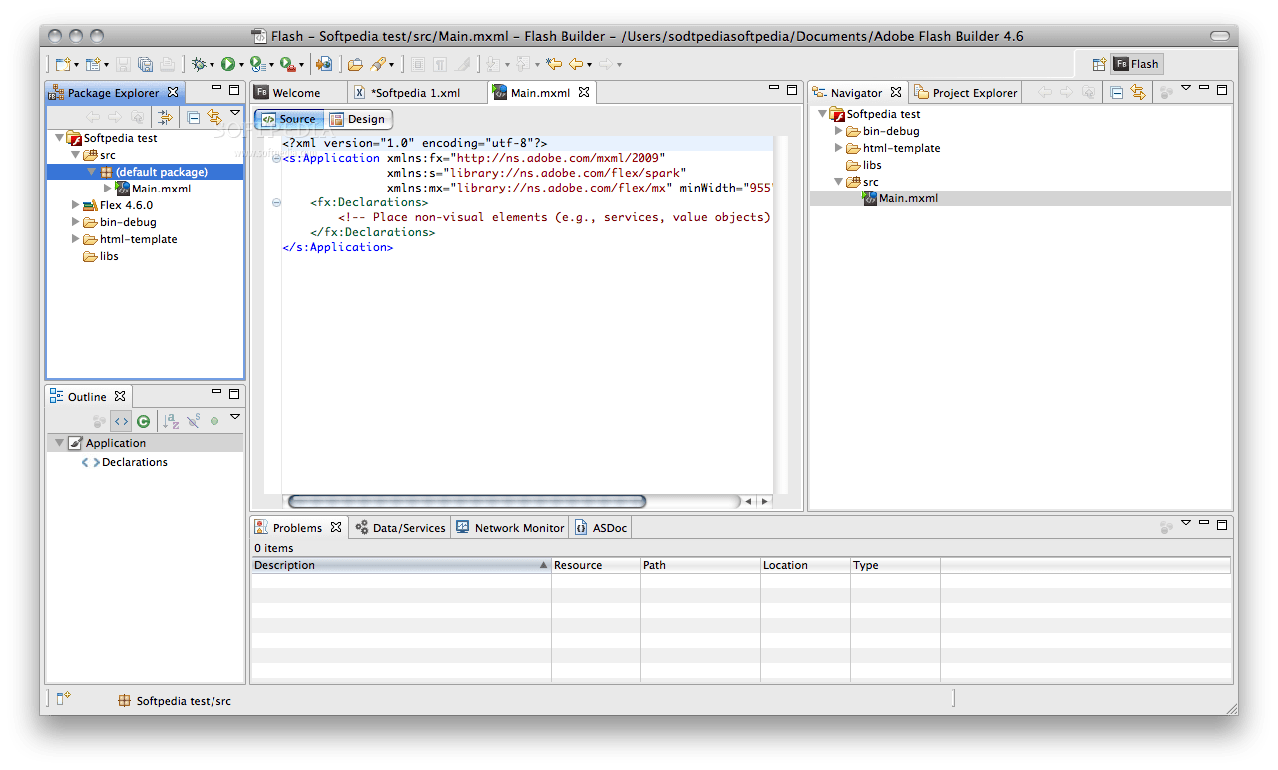This screenshot has height=770, width=1278.
Task: Click the Back navigation yellow arrow
Action: [575, 64]
